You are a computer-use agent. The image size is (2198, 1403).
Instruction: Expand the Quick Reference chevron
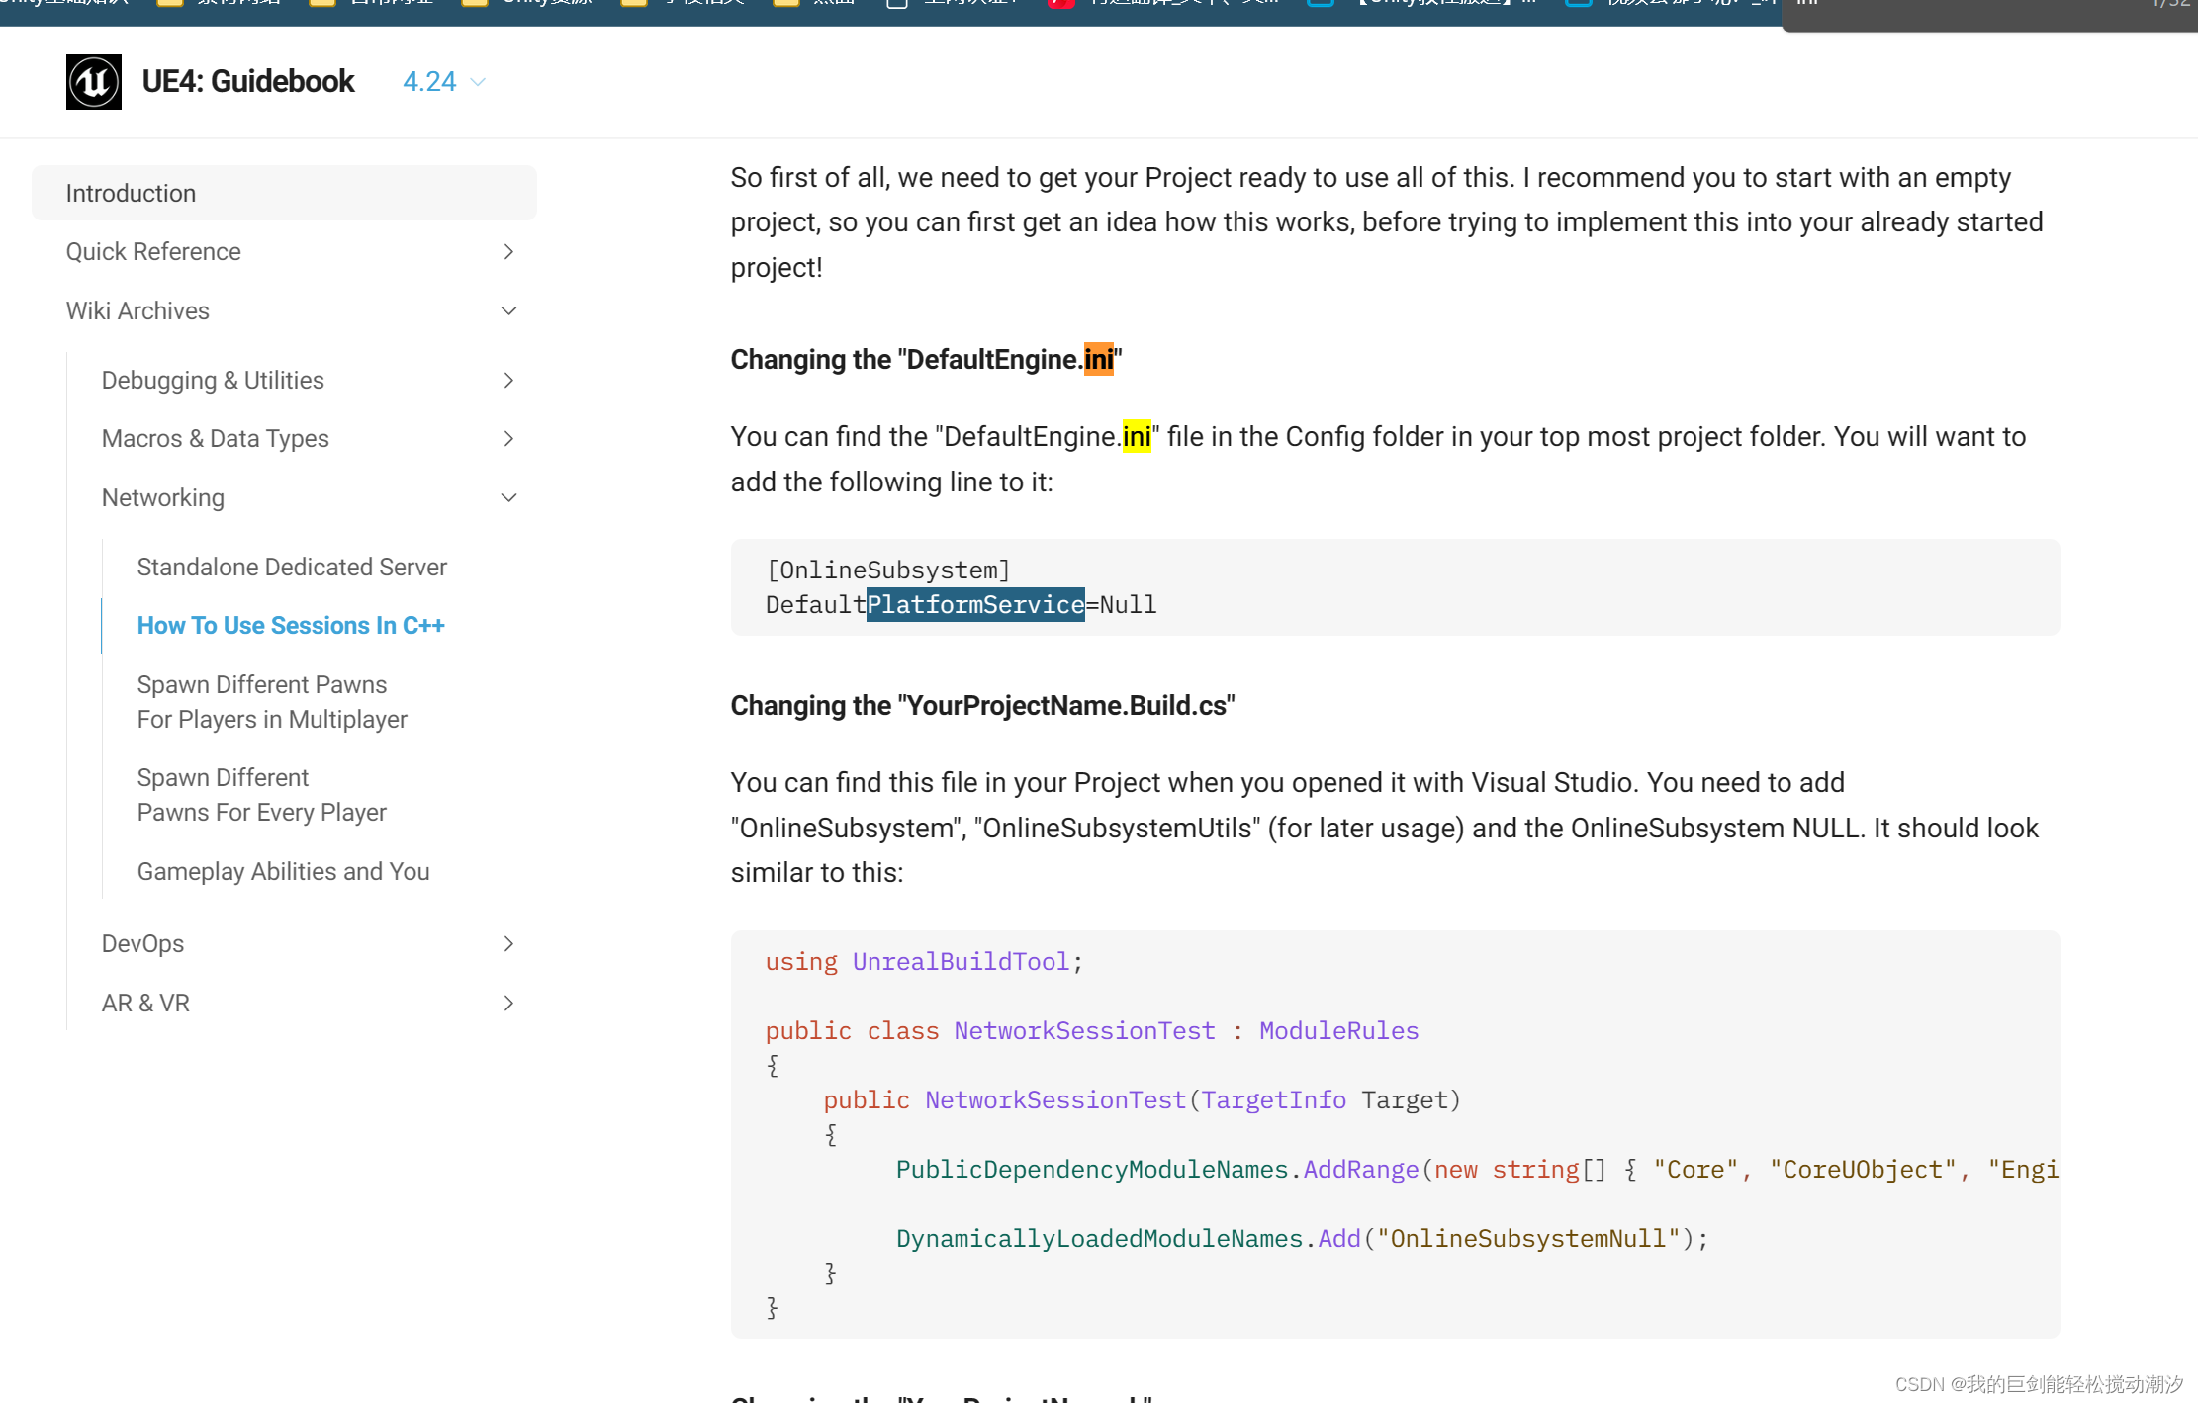508,252
